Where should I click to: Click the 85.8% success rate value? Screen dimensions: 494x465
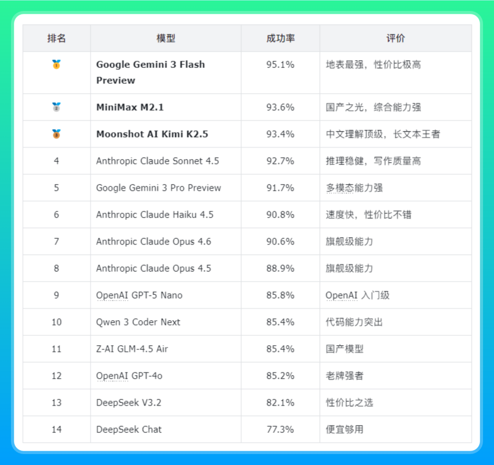tap(280, 295)
